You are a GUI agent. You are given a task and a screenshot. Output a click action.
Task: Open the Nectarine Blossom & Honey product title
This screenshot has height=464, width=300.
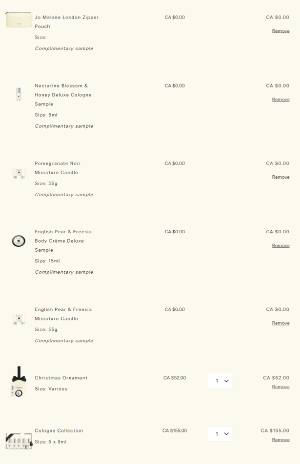click(62, 95)
